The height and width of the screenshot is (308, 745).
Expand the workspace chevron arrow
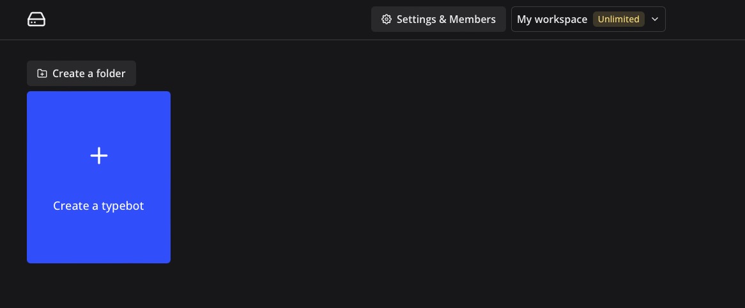pos(654,19)
